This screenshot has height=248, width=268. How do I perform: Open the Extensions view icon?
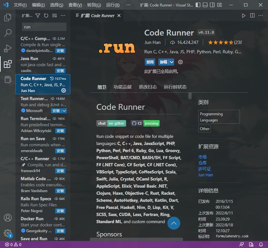pos(7,64)
